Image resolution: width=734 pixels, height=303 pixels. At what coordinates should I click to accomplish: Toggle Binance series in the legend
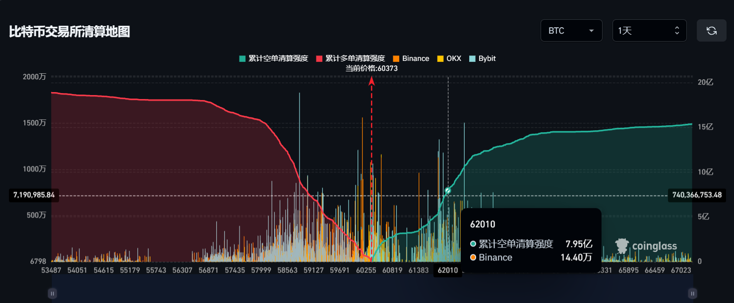coord(411,58)
